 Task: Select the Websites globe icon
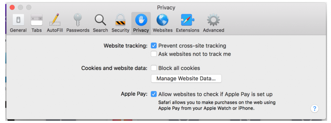click(x=162, y=20)
